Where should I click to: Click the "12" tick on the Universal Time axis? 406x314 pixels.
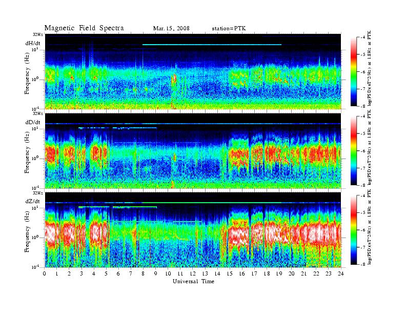coord(192,274)
